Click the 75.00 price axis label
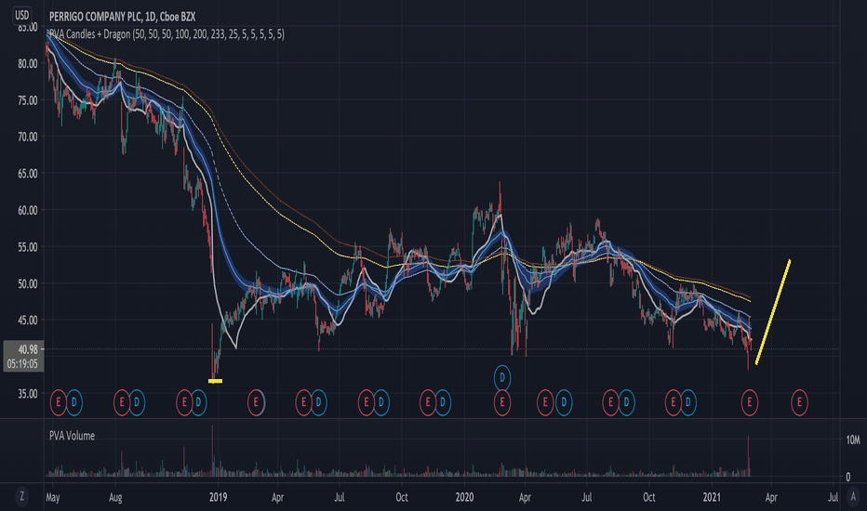Viewport: 867px width, 511px height. [x=28, y=100]
